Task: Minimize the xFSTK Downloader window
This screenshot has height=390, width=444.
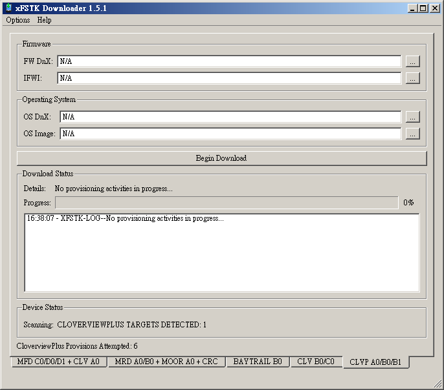Action: click(412, 8)
